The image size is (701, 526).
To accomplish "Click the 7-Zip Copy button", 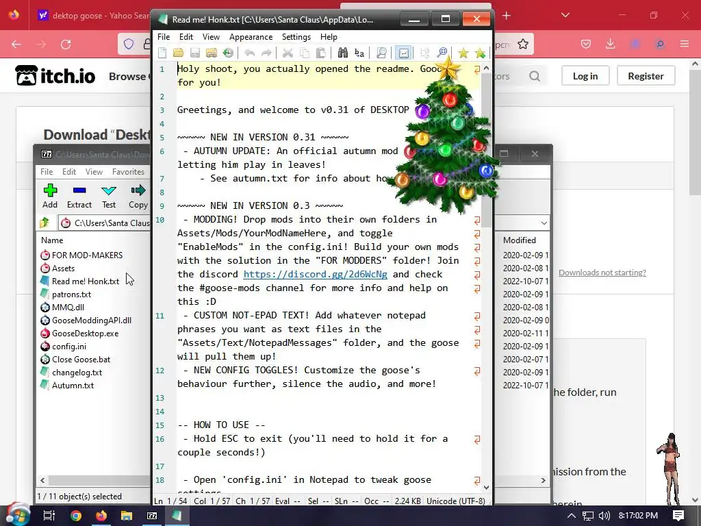I will (138, 197).
